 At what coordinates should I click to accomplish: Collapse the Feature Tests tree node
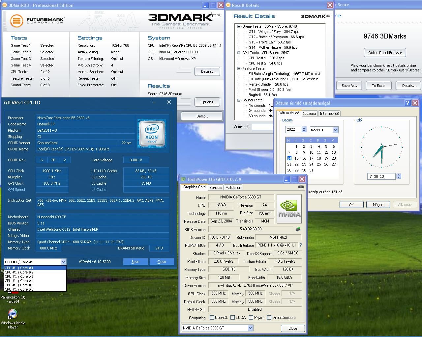[x=239, y=68]
